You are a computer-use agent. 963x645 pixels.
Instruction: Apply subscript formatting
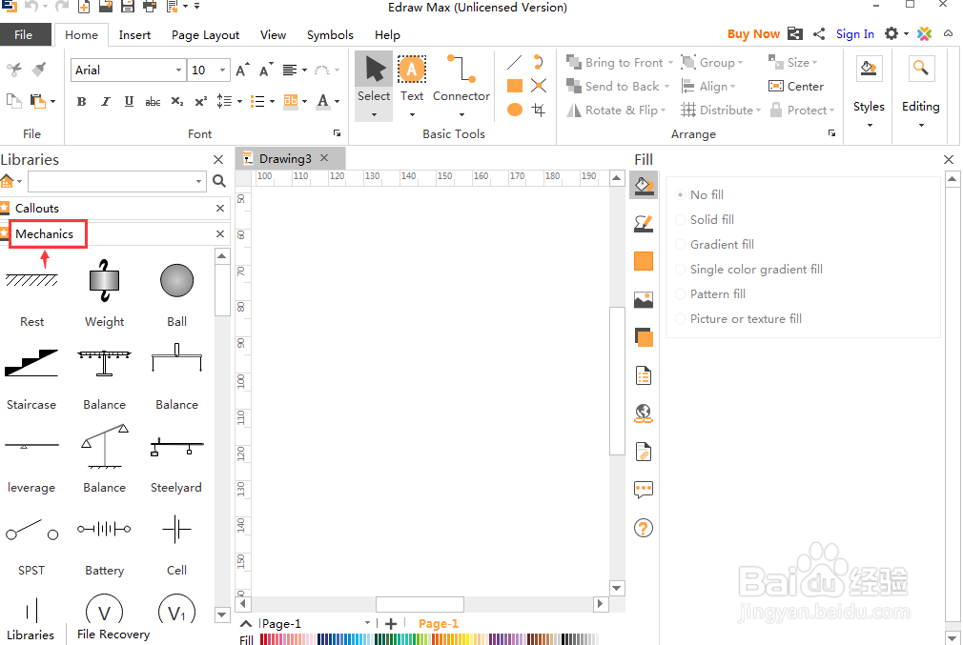[177, 101]
